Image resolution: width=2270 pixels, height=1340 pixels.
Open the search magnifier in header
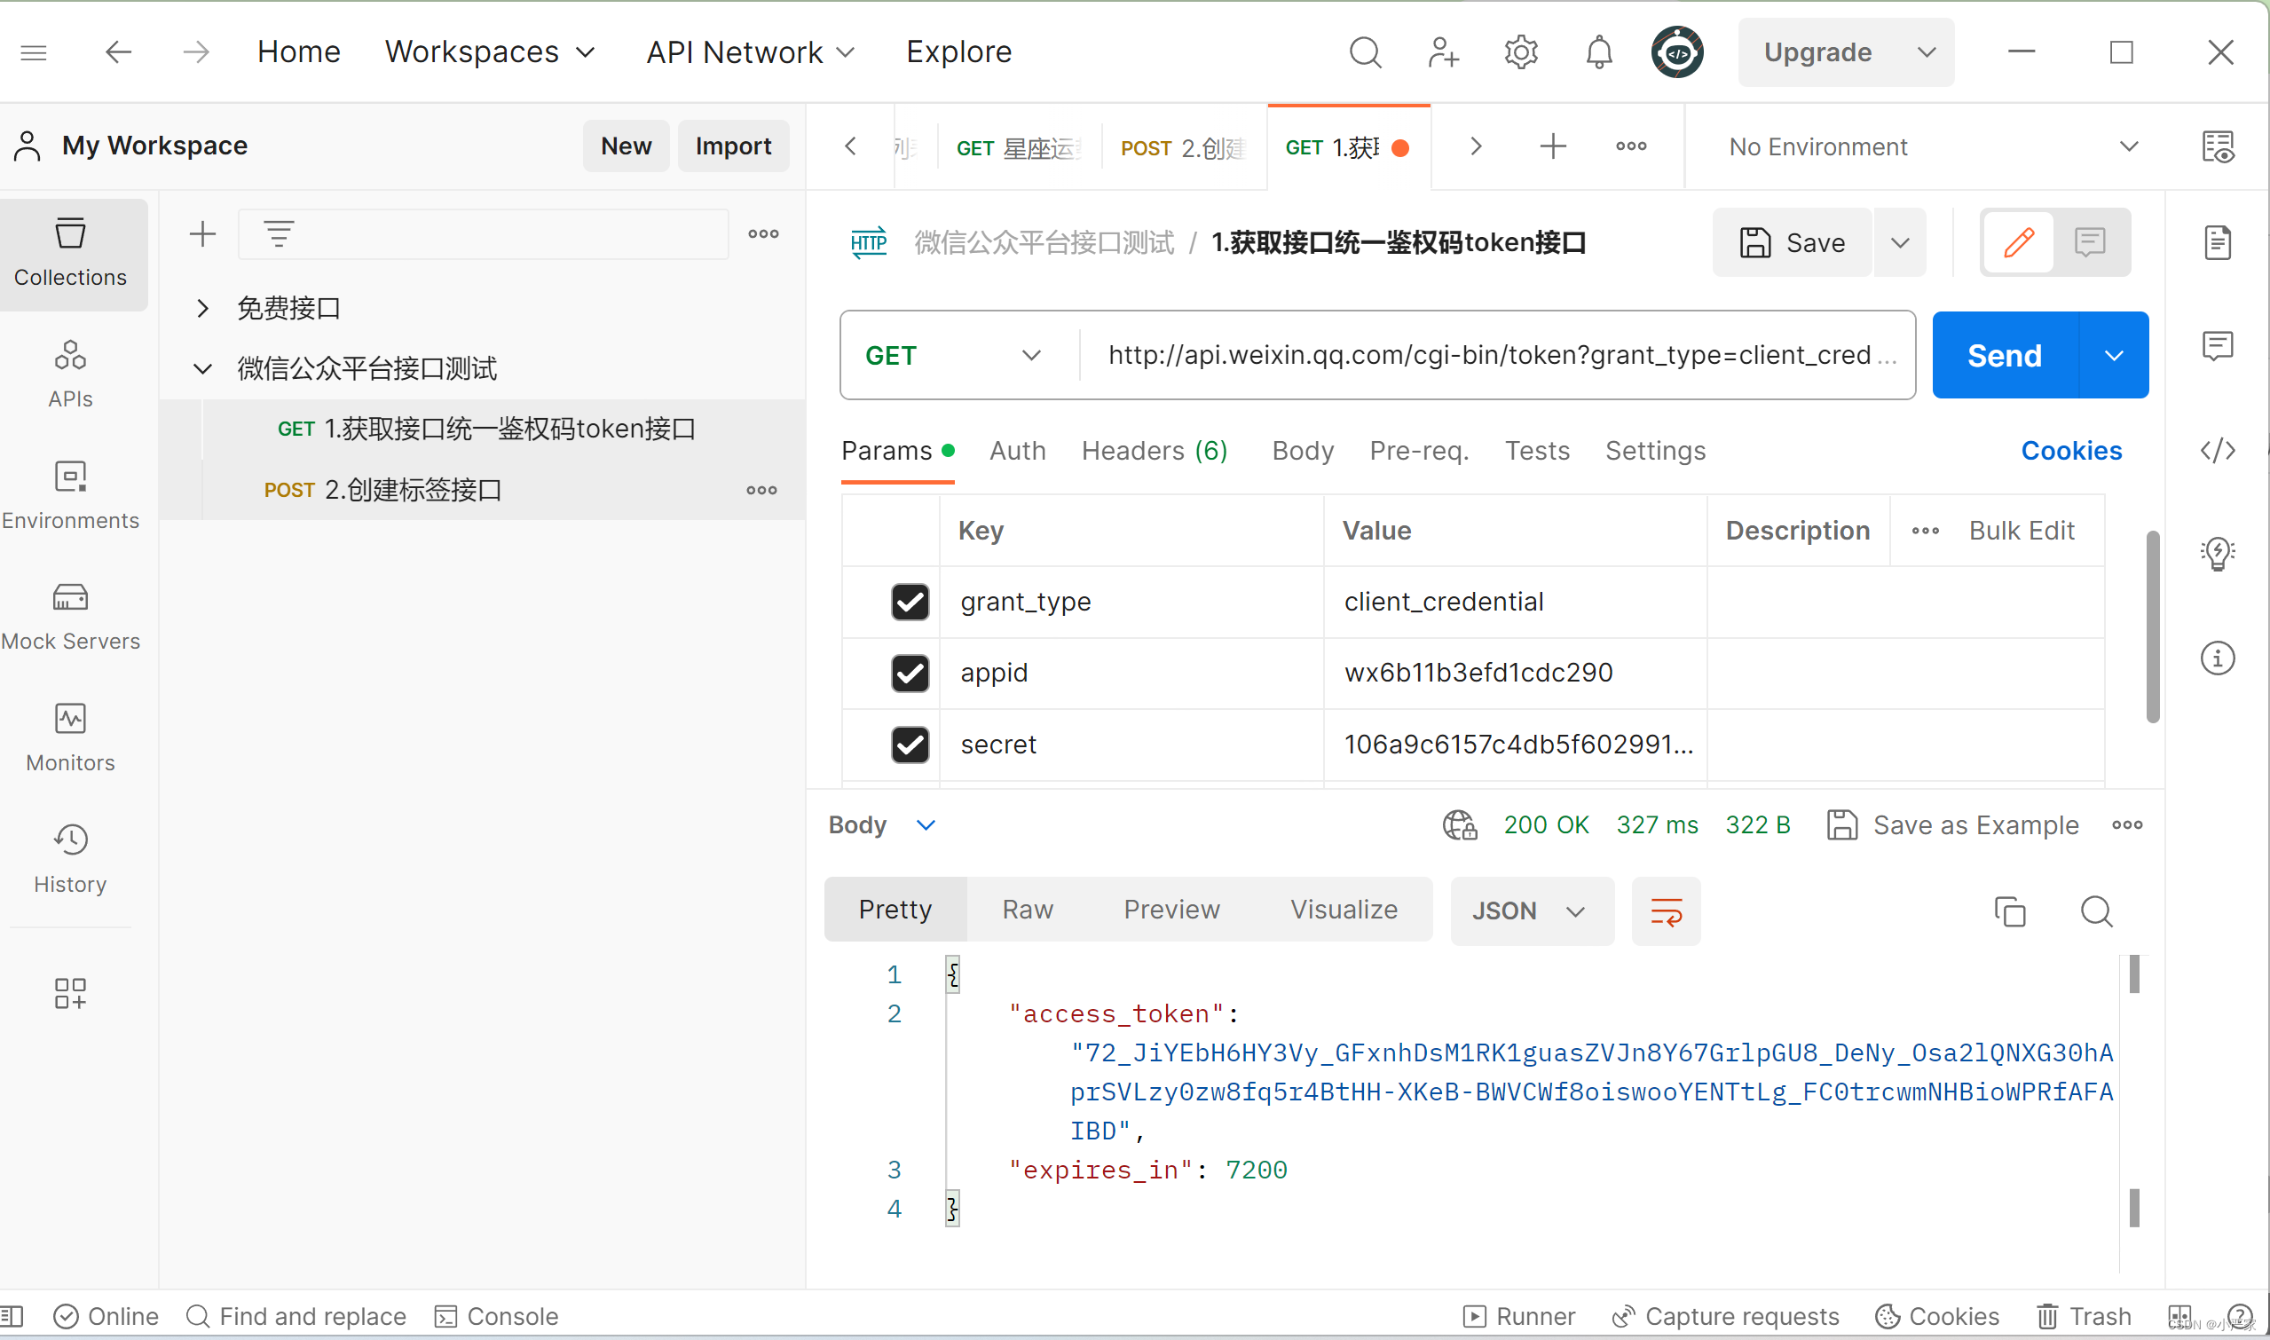(1364, 52)
